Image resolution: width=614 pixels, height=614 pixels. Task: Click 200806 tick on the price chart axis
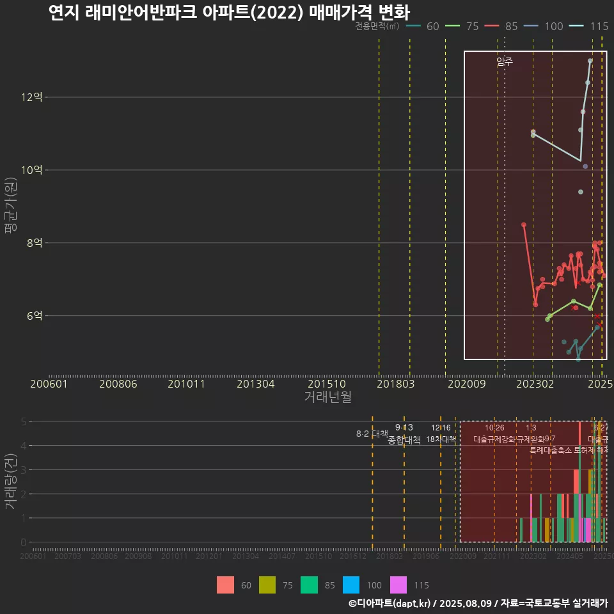(118, 384)
